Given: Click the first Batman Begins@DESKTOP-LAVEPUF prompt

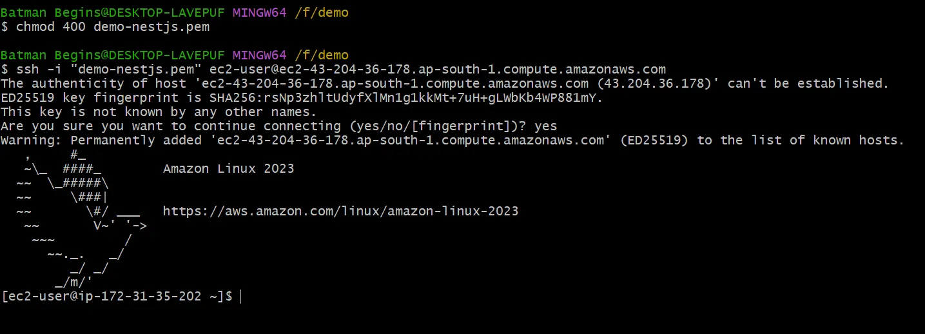Looking at the screenshot, I should click(x=113, y=13).
